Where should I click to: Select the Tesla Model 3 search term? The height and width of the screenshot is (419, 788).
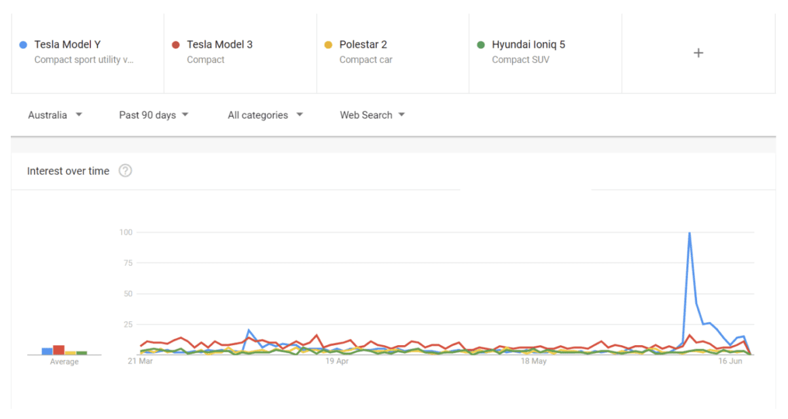click(x=219, y=45)
